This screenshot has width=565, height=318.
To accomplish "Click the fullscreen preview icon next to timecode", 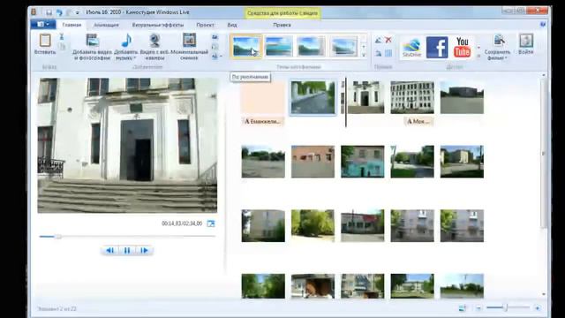I will click(x=211, y=223).
